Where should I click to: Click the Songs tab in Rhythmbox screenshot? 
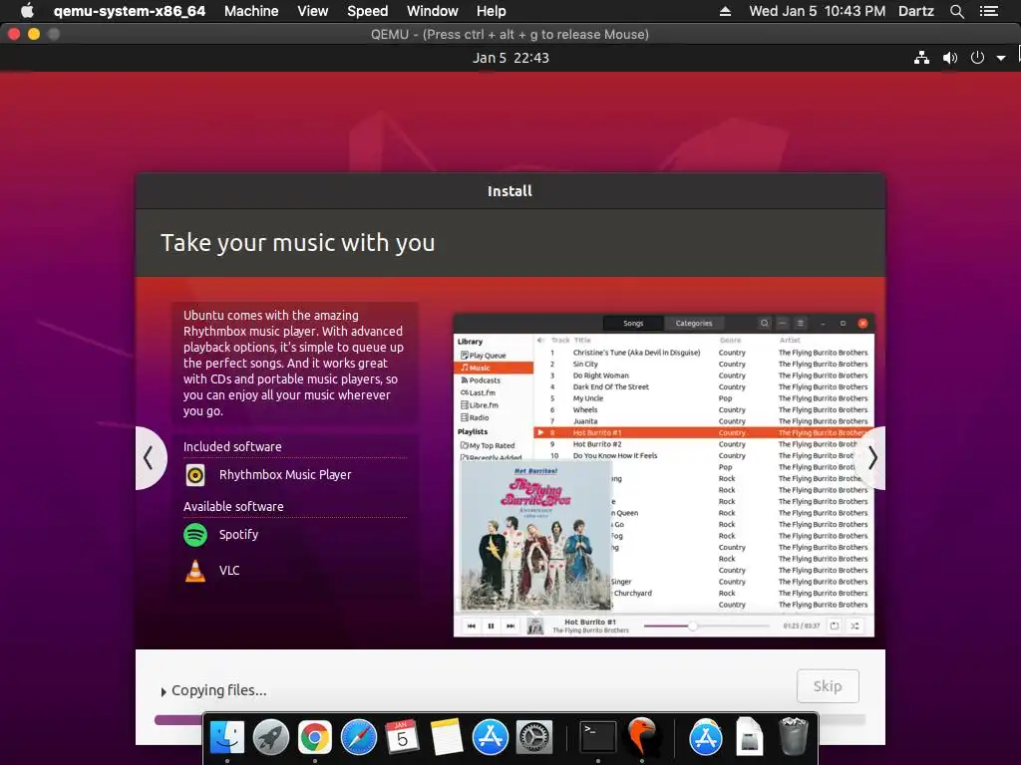click(633, 324)
